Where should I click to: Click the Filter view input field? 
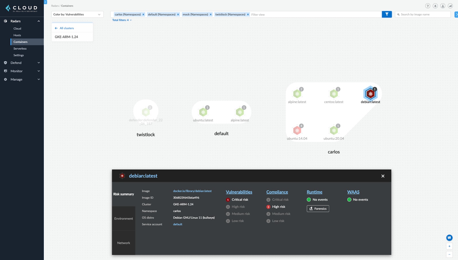pos(315,14)
